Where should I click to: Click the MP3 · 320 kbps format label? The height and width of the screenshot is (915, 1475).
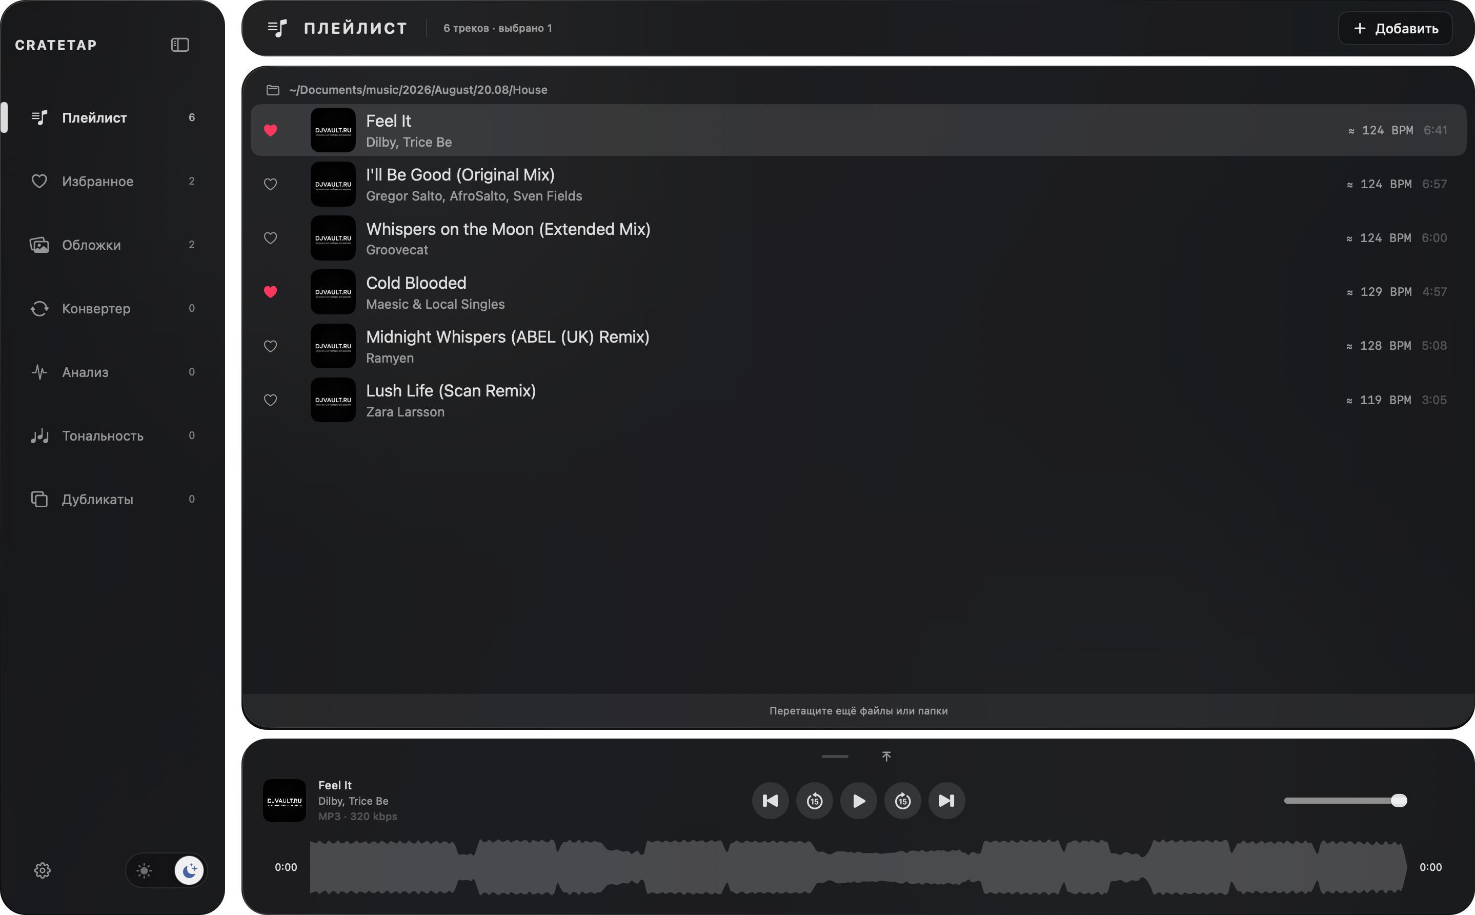358,817
